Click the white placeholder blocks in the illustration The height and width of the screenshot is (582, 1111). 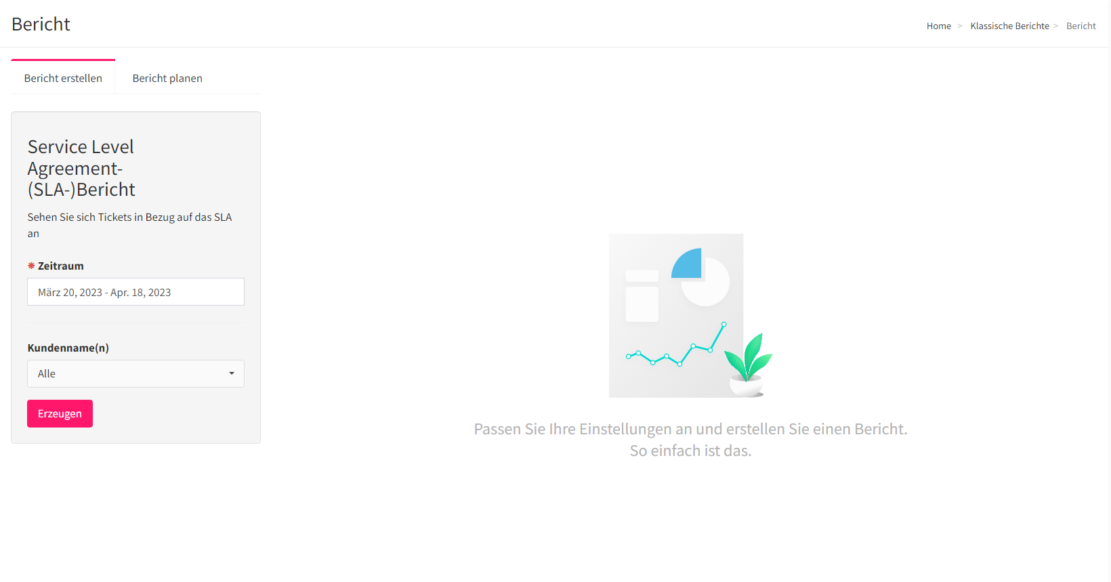pos(642,295)
